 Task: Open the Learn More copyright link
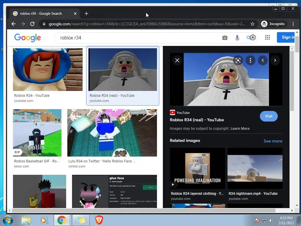[x=240, y=129]
